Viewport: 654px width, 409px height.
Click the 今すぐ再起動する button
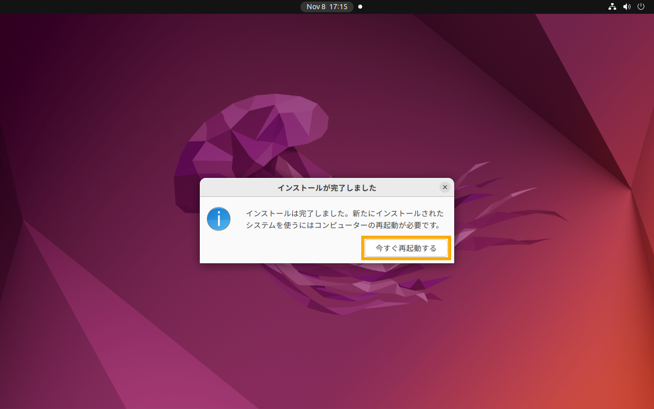[x=406, y=248]
